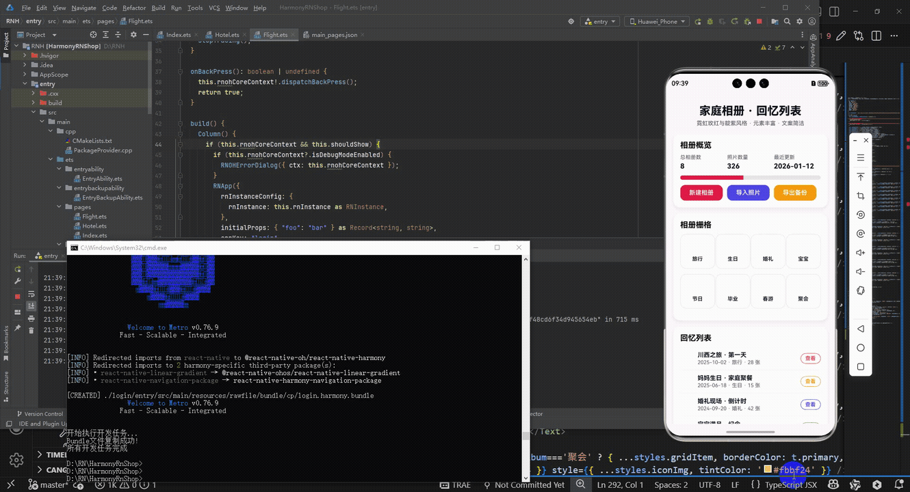
Task: Expand the .idea folder
Action: pos(25,65)
